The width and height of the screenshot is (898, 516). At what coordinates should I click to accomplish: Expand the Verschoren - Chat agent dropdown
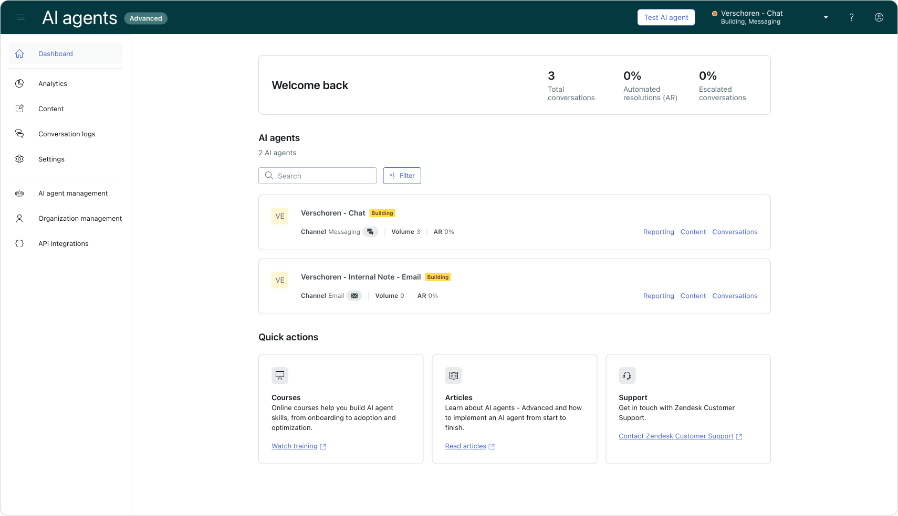tap(826, 17)
